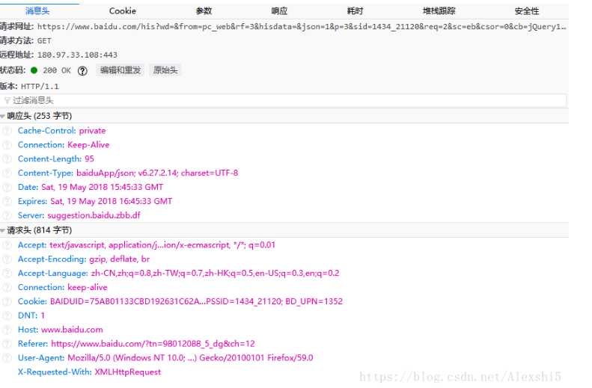Click help icon beside Content-Type header
The width and height of the screenshot is (592, 388).
click(x=7, y=173)
